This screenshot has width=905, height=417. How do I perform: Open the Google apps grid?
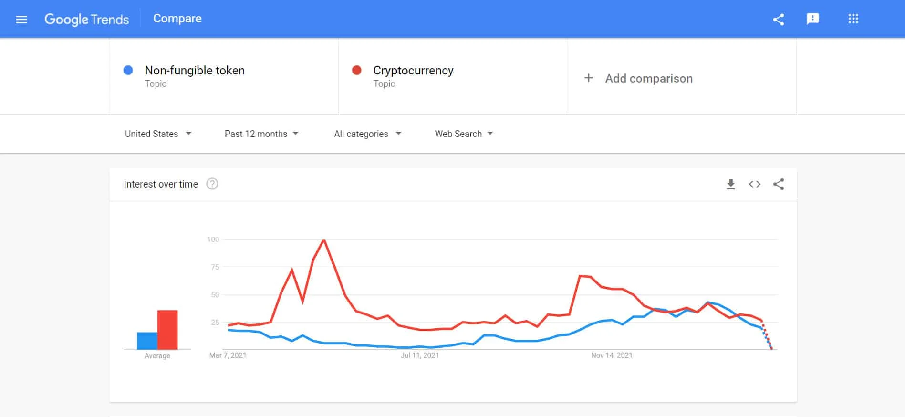[x=853, y=19]
